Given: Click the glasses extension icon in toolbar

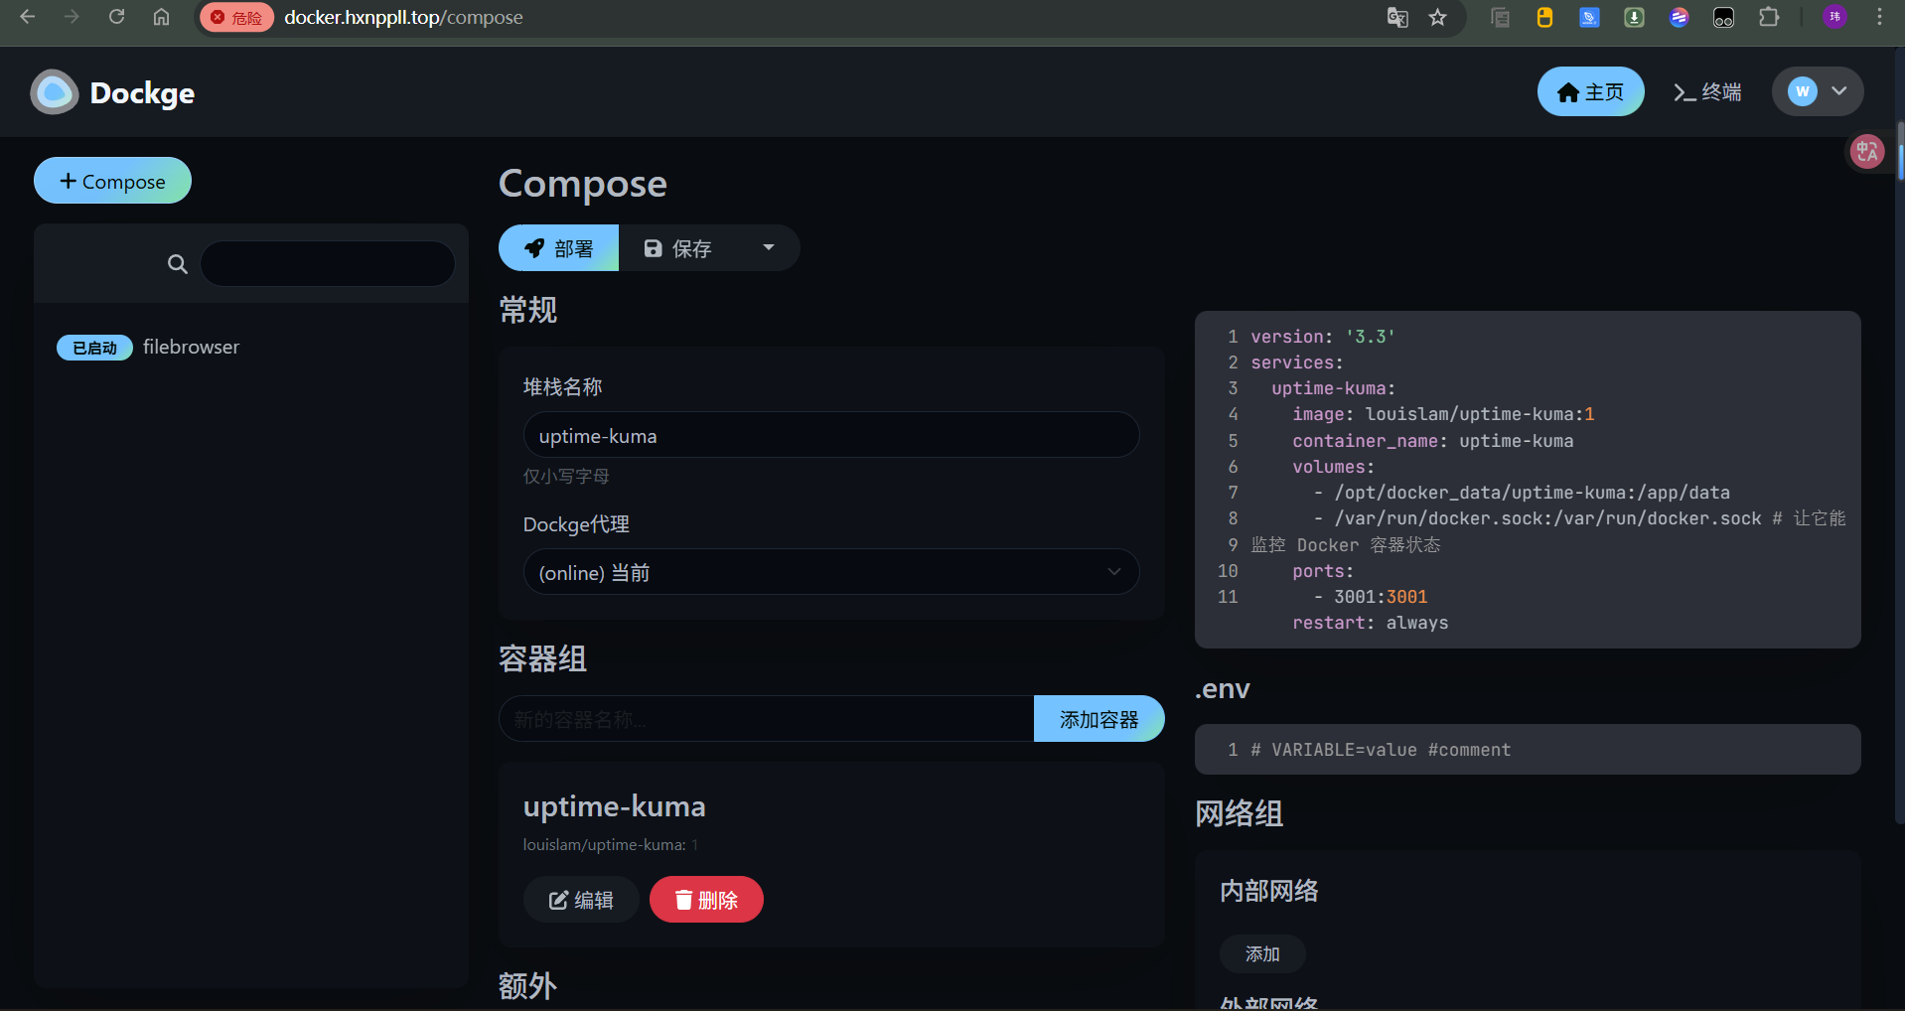Looking at the screenshot, I should pos(1723,17).
